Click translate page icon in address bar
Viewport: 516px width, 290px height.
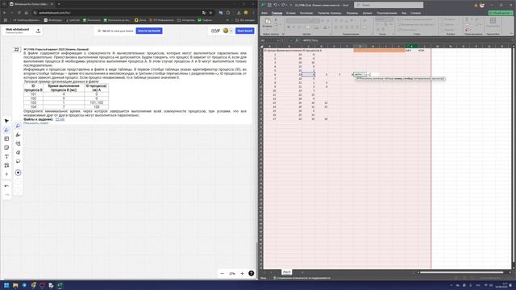click(x=204, y=13)
